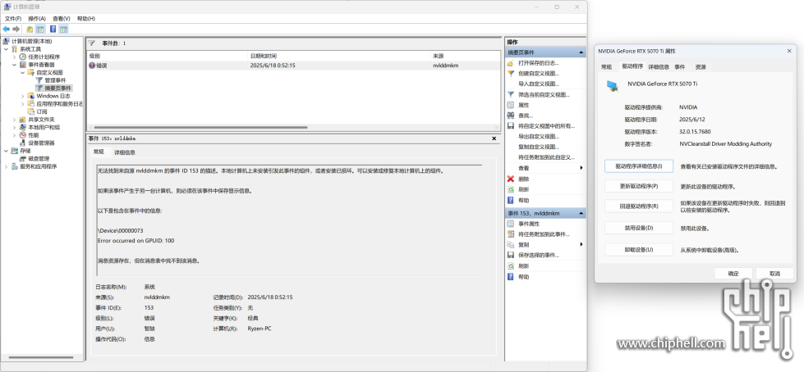Select 共享文件夹 in the tree

pyautogui.click(x=41, y=120)
